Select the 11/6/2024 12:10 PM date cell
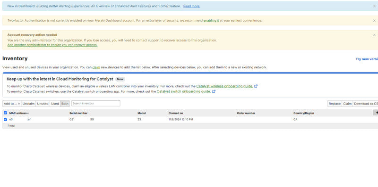This screenshot has width=378, height=187. 180,119
